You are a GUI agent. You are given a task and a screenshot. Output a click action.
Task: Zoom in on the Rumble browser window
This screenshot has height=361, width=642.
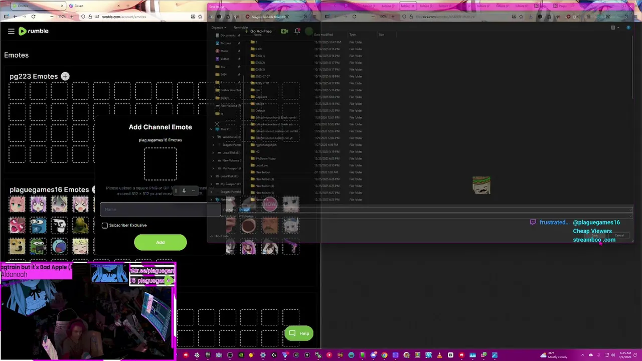(71, 17)
